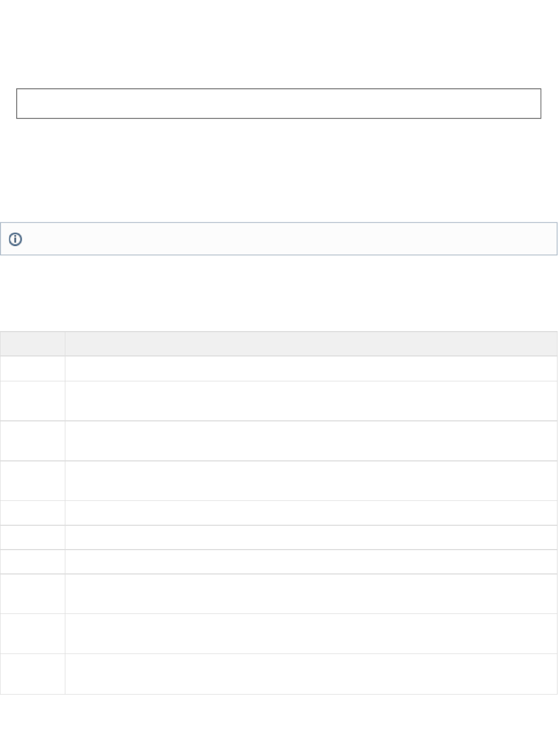Click the circled info icon
Screen dimensions: 558x753
(16, 239)
